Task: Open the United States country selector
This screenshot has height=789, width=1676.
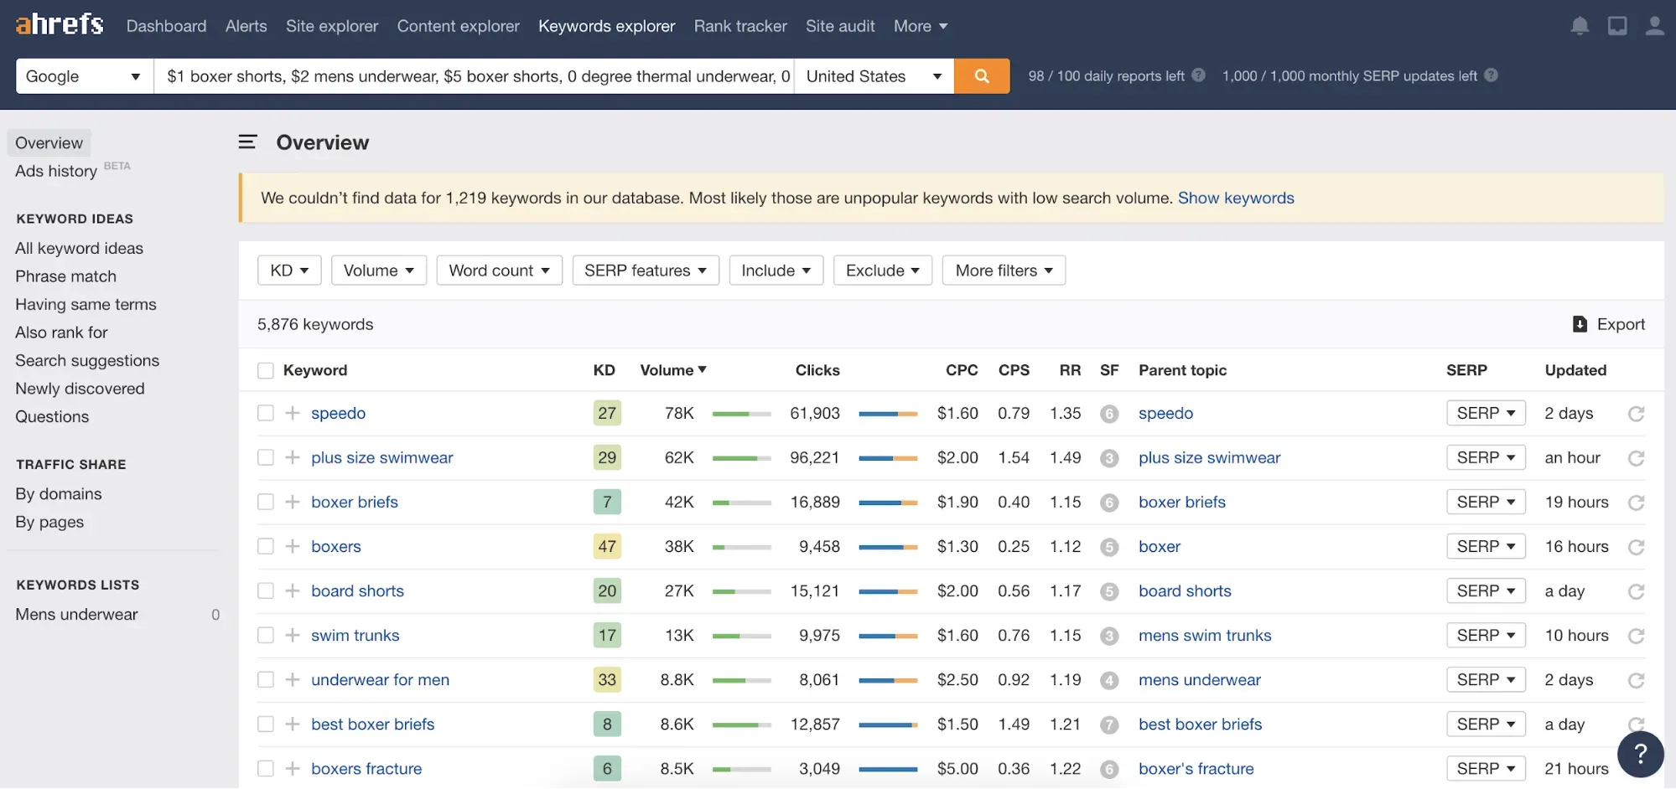Action: (873, 76)
